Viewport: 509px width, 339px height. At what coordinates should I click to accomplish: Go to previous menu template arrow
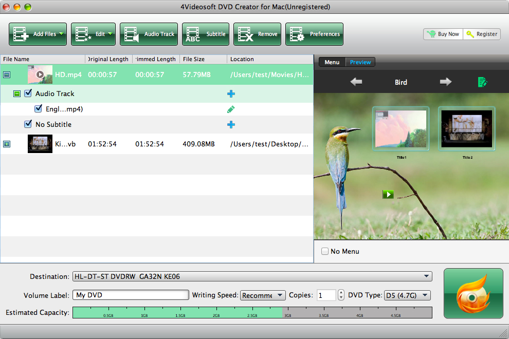pyautogui.click(x=356, y=82)
